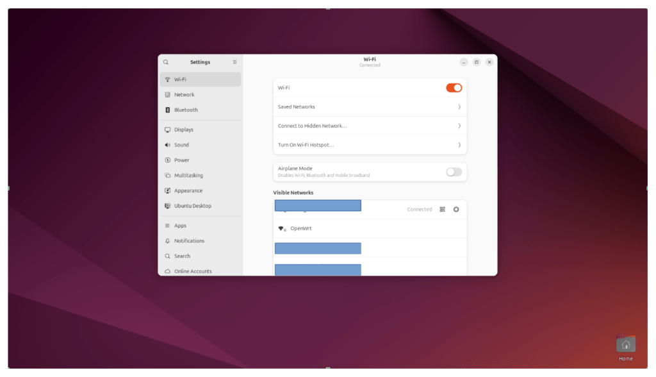The image size is (656, 377).
Task: Open the Turn On Wi-Fi Hotspot row
Action: (370, 145)
